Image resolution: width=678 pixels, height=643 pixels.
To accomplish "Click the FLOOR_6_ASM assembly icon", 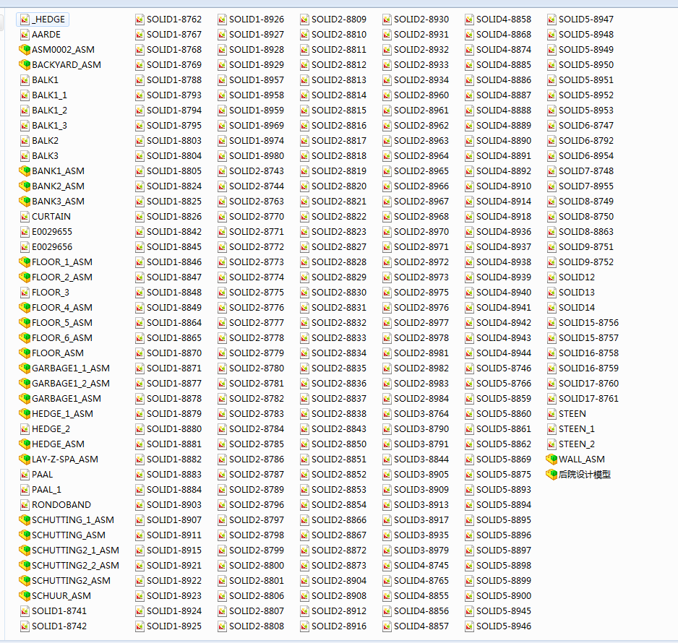I will tap(25, 338).
